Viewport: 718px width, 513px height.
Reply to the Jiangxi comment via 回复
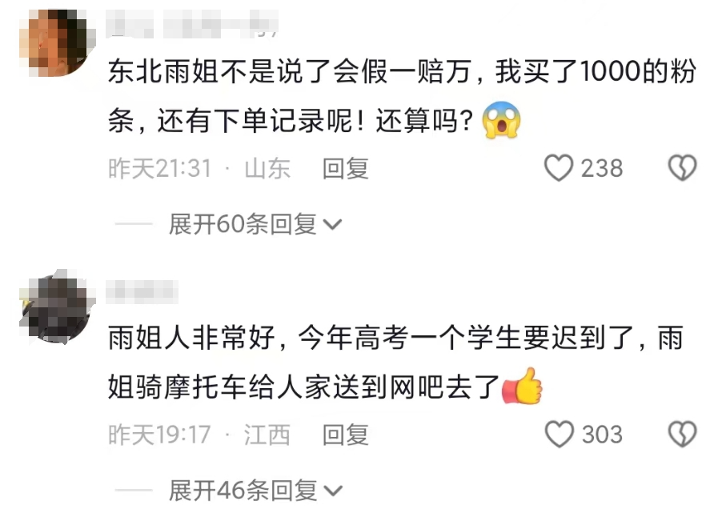pyautogui.click(x=346, y=435)
